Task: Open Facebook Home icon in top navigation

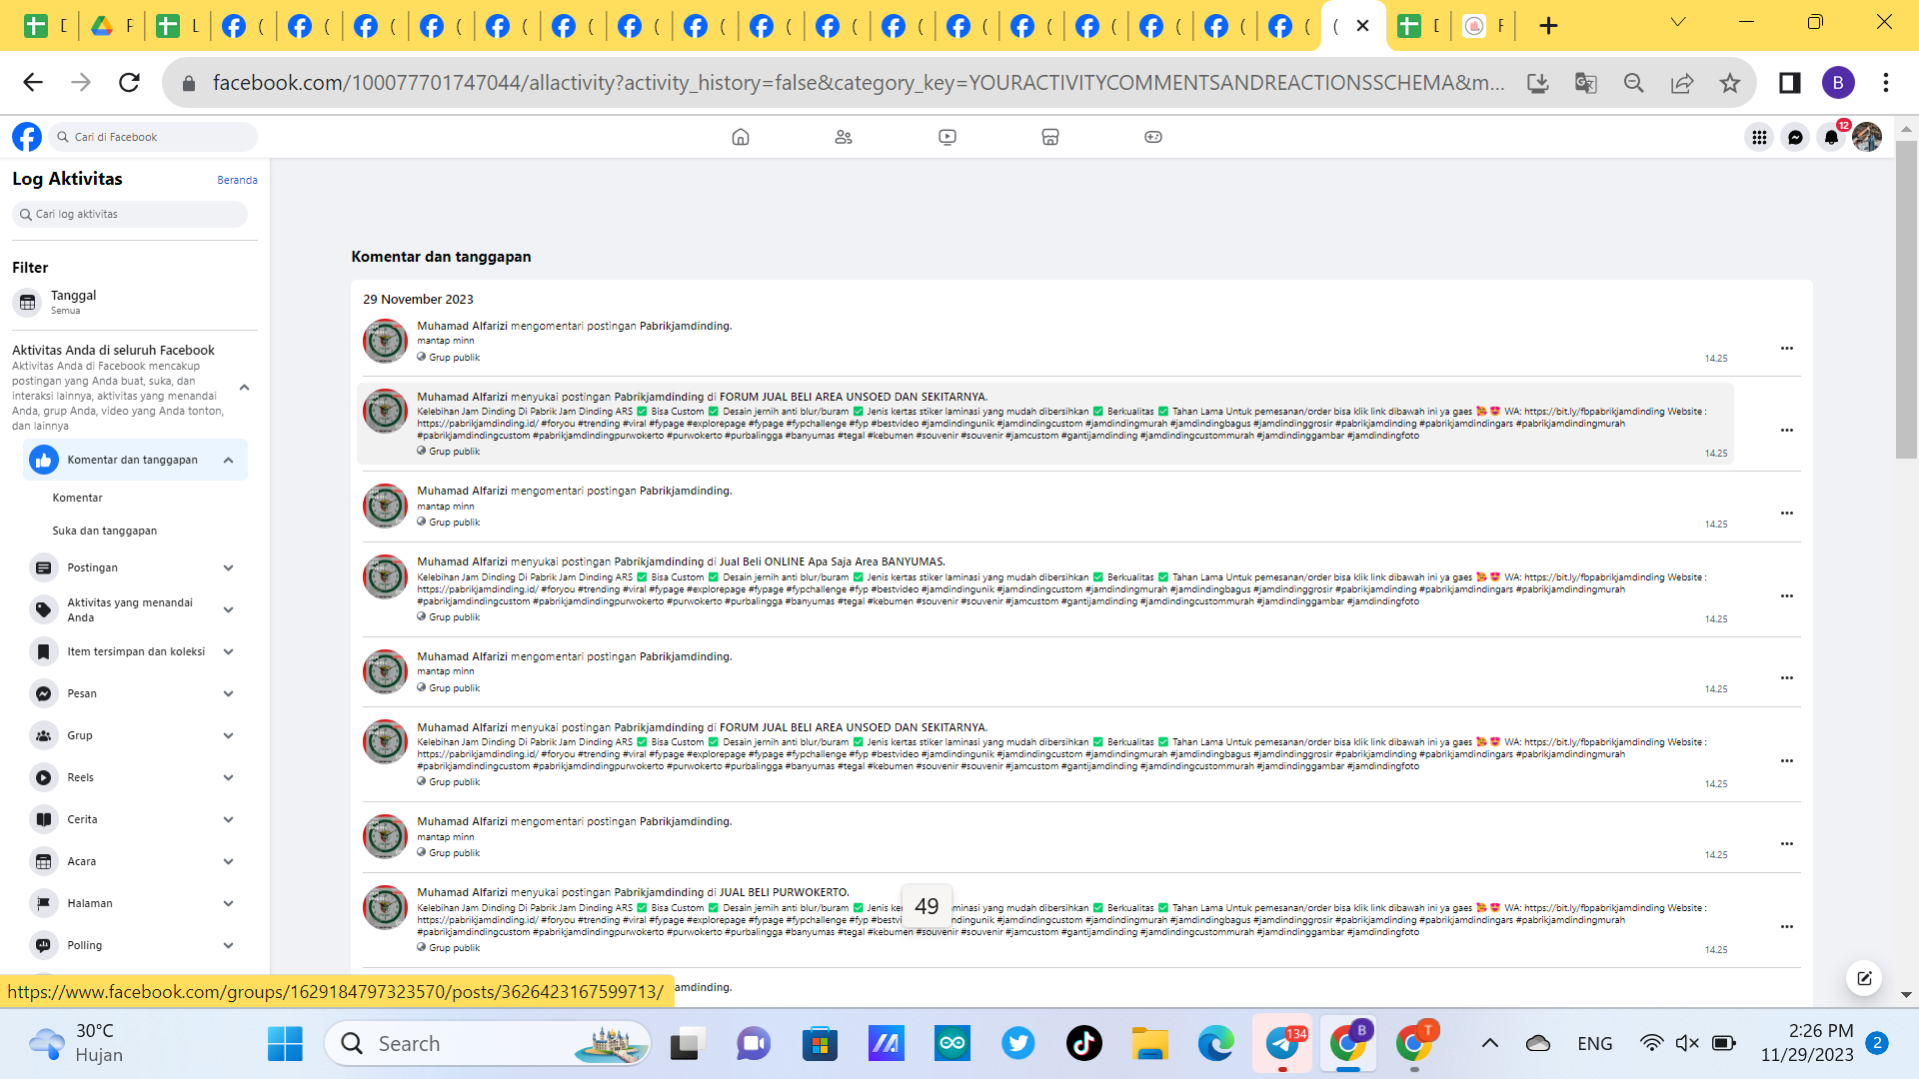Action: tap(740, 137)
